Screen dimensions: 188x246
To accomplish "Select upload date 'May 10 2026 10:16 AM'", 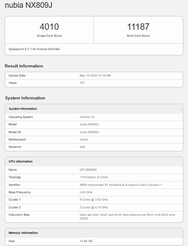I will pyautogui.click(x=95, y=76).
